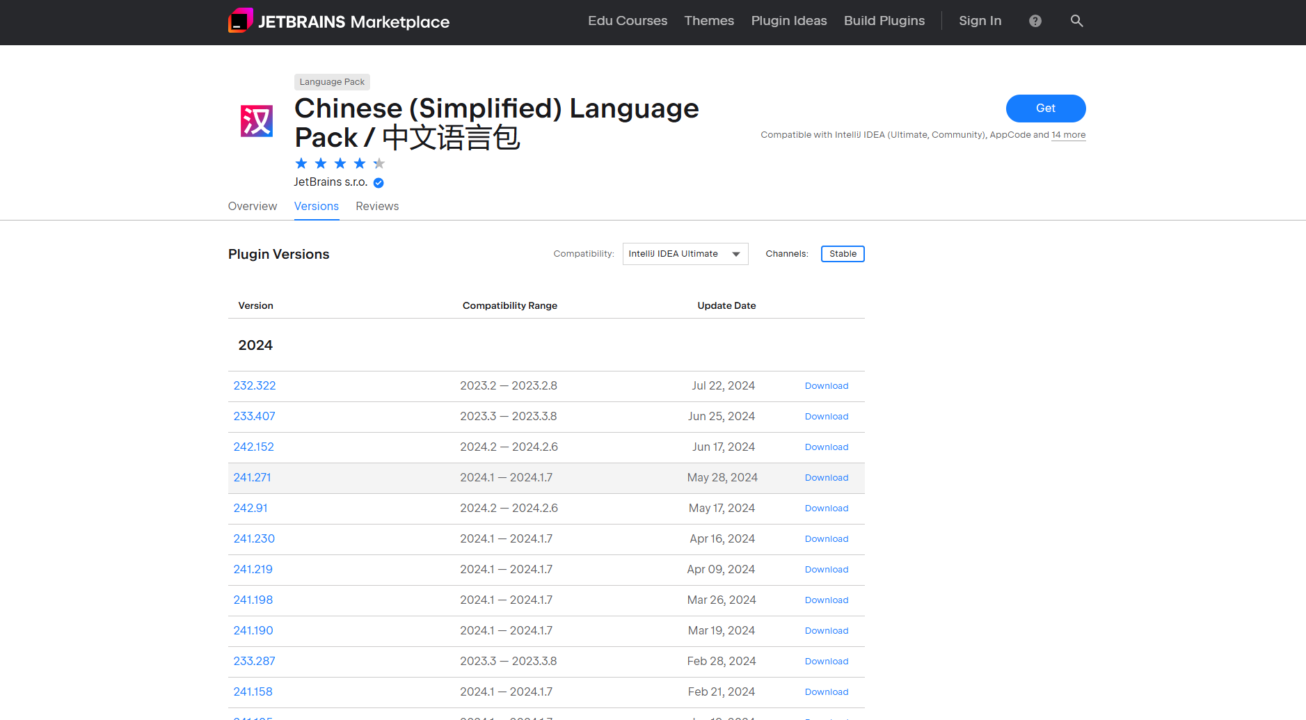The image size is (1306, 720).
Task: Download version 241.198
Action: click(827, 600)
